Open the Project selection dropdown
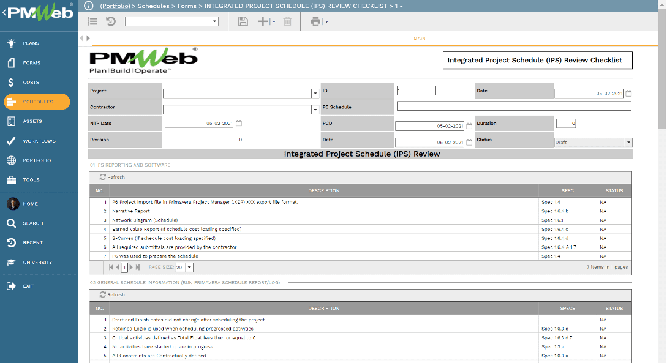Screen dimensions: 667x363 315,93
